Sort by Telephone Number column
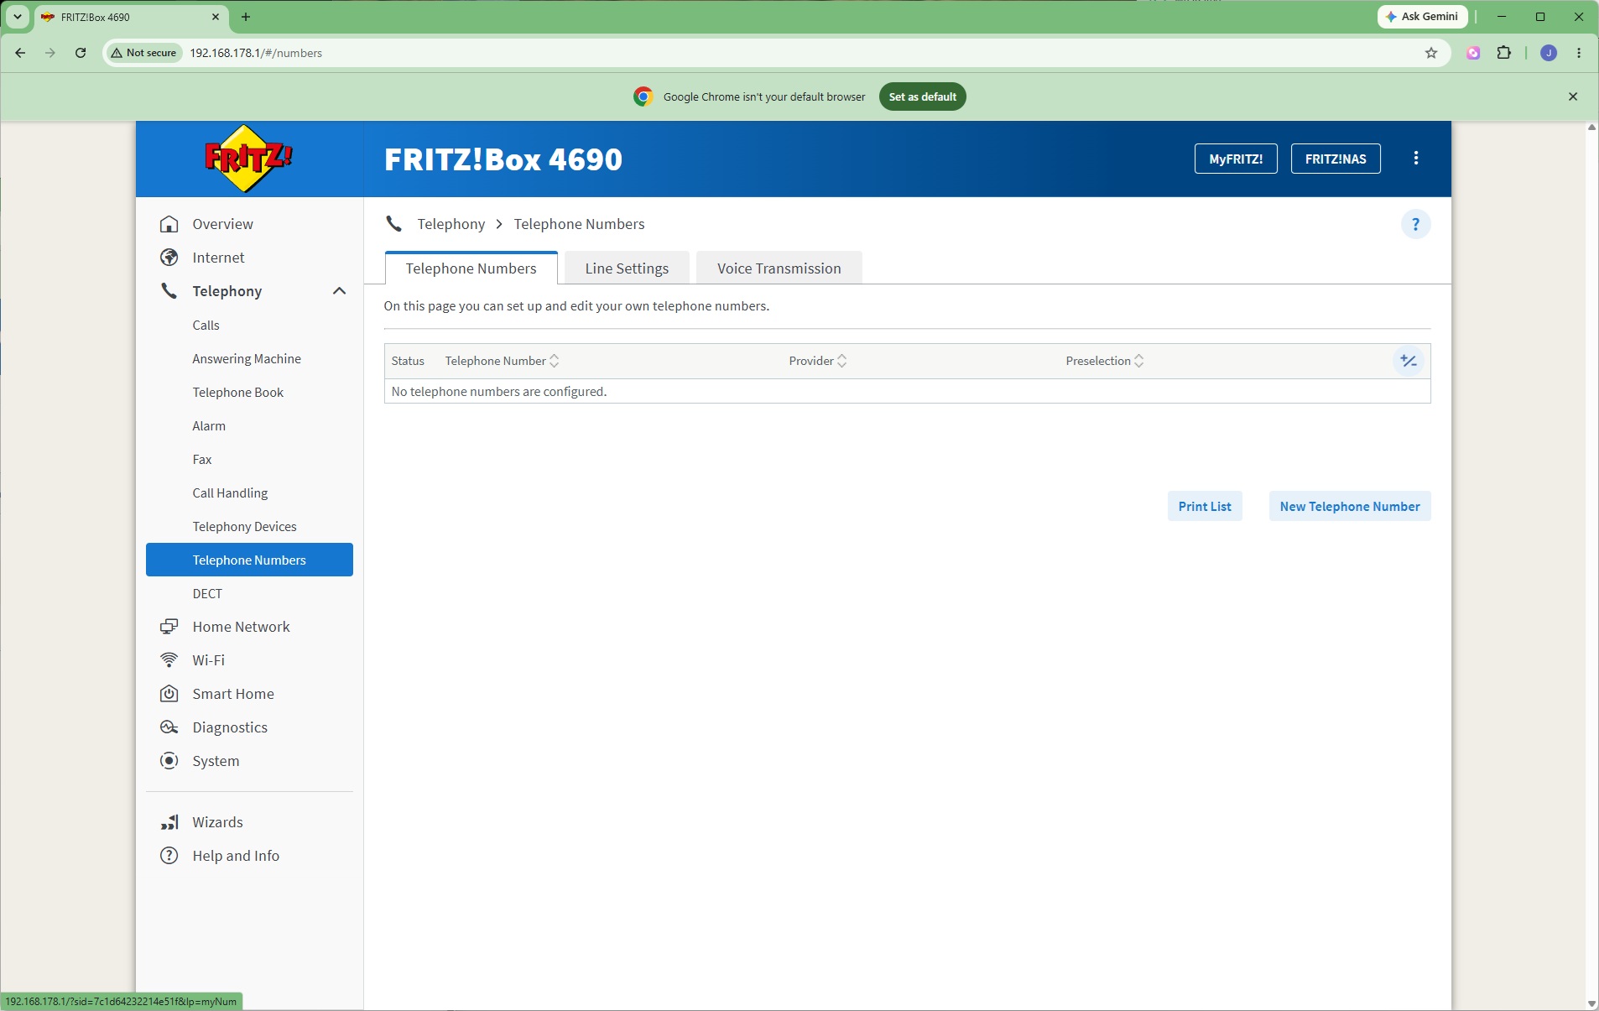Image resolution: width=1599 pixels, height=1011 pixels. tap(502, 361)
